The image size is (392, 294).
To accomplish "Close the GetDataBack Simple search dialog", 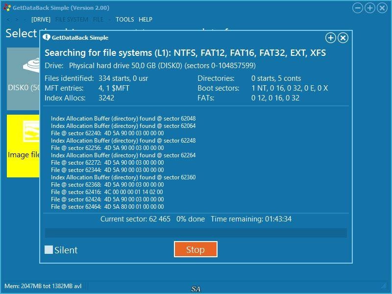I will click(343, 38).
